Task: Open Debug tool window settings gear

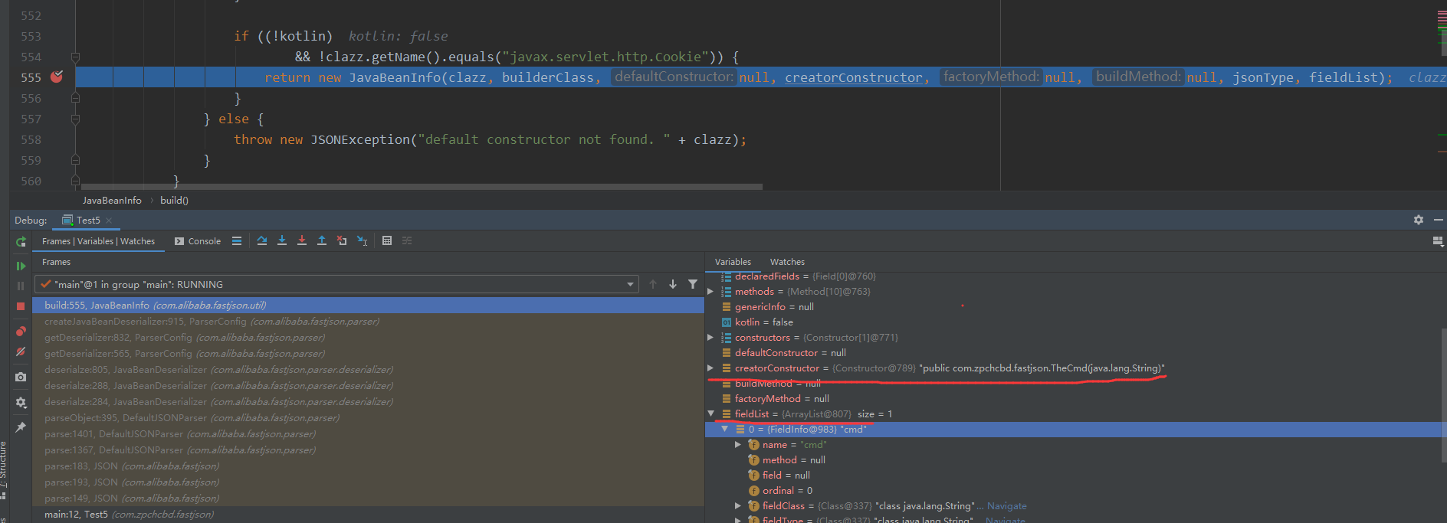Action: coord(1419,220)
